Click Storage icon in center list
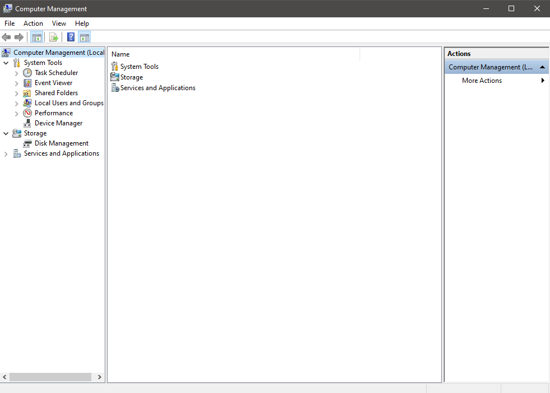The width and height of the screenshot is (550, 393). click(115, 77)
